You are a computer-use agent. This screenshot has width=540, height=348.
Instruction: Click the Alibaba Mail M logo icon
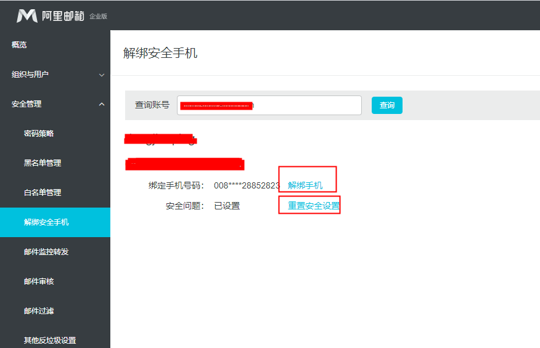click(x=27, y=15)
